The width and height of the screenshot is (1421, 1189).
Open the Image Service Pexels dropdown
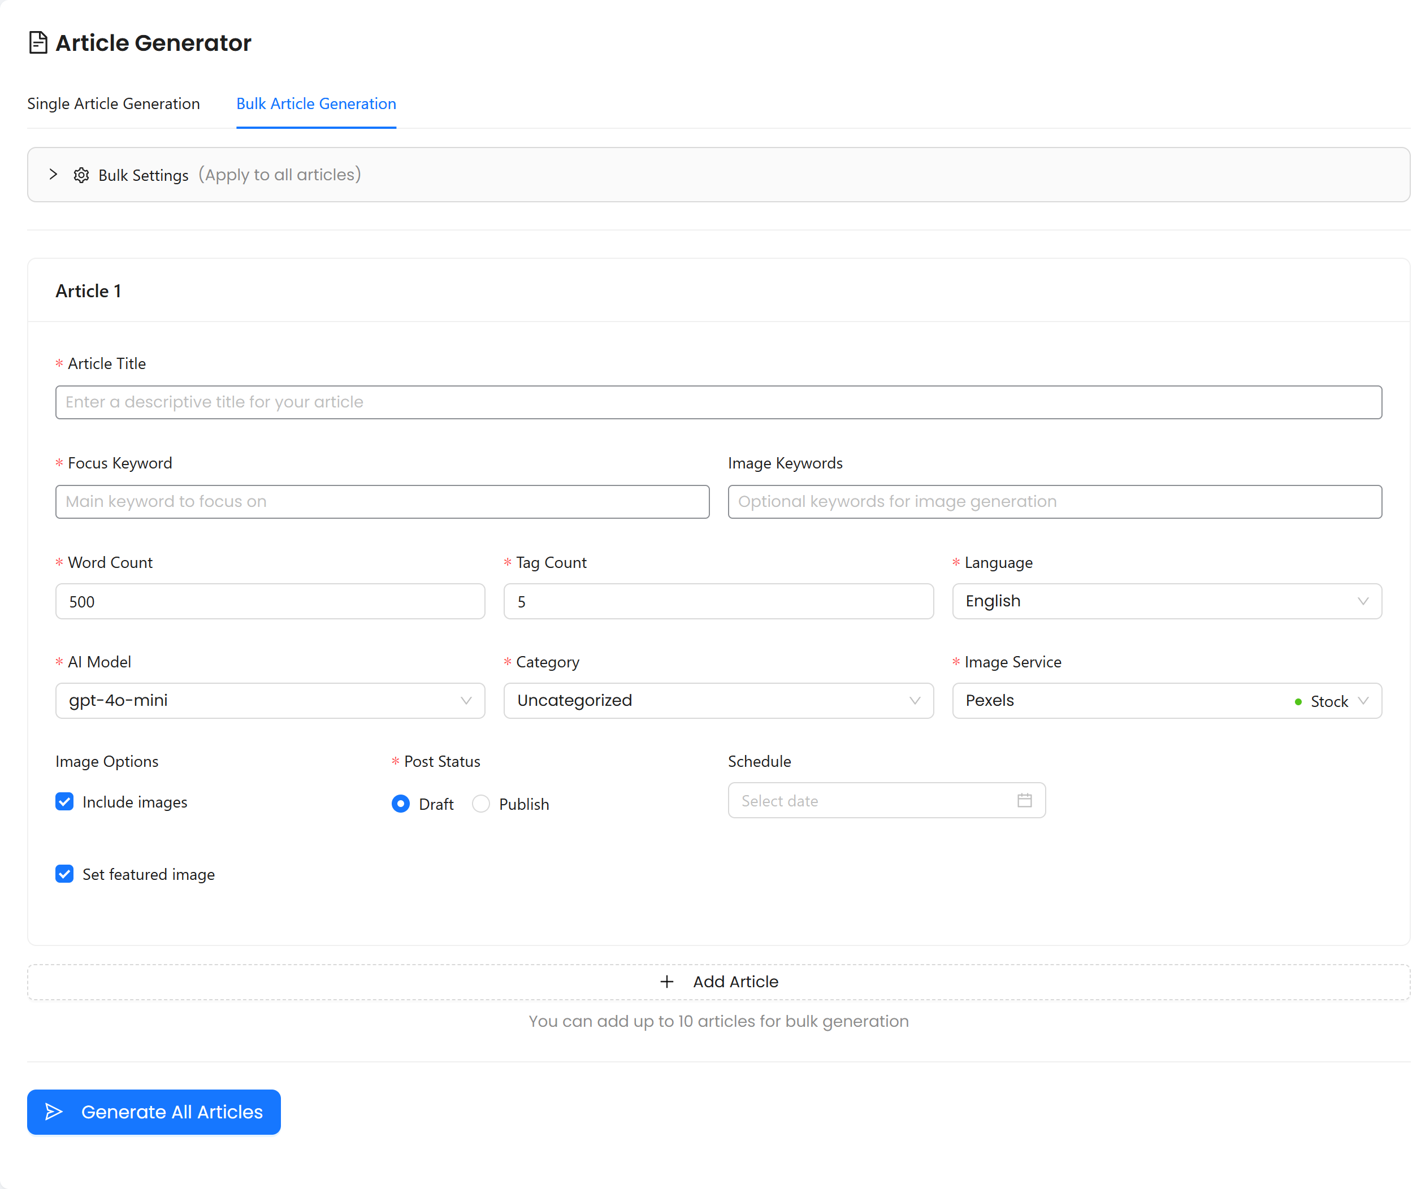(x=1166, y=700)
